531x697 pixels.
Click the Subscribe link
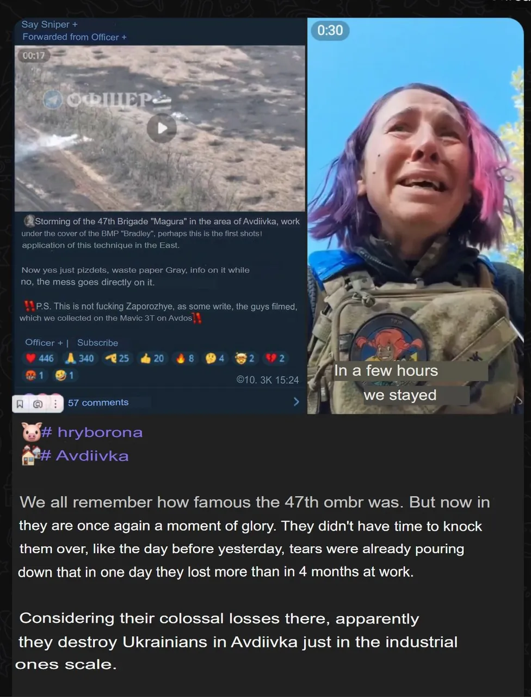click(97, 343)
